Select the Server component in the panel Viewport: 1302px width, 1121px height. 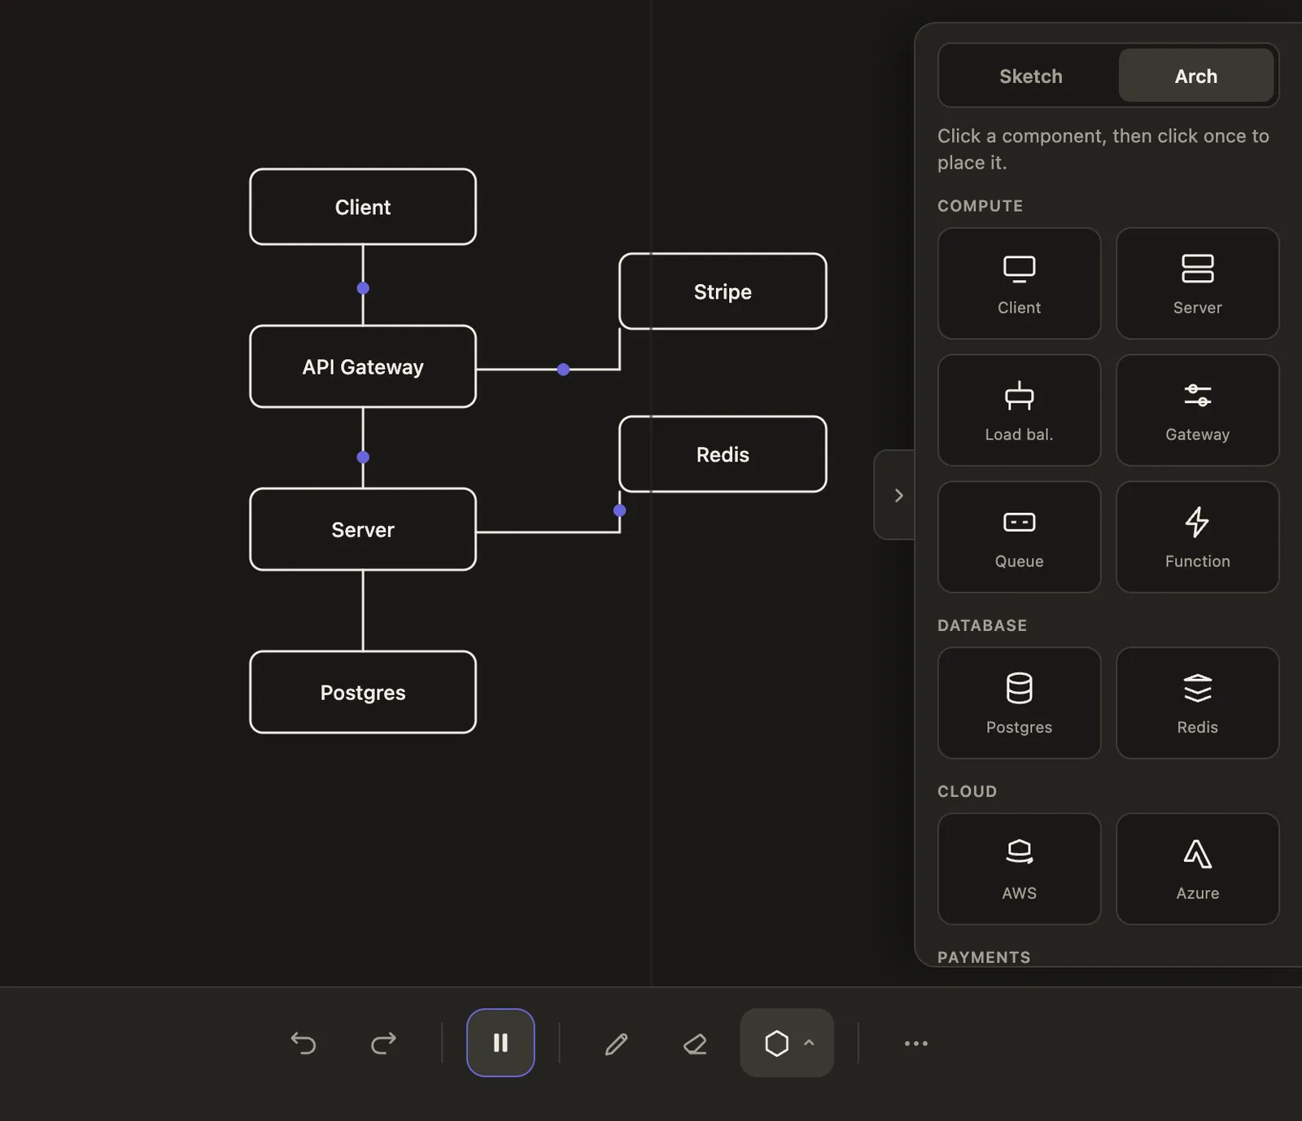(1197, 283)
